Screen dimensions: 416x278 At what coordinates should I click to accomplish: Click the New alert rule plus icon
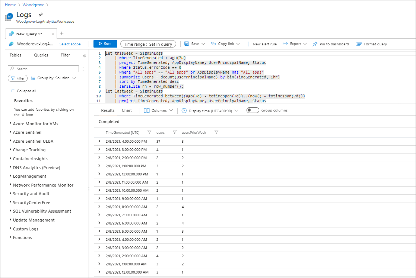(x=248, y=44)
